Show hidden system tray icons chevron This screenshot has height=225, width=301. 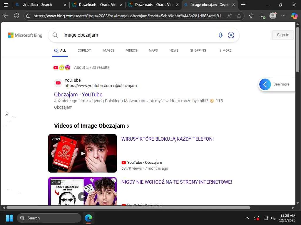[x=247, y=218]
